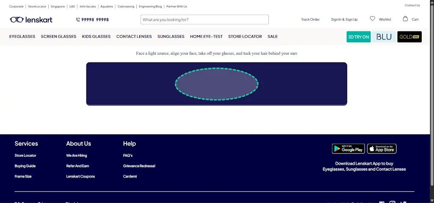Open the Corporate top link
The height and width of the screenshot is (203, 434).
(x=17, y=6)
